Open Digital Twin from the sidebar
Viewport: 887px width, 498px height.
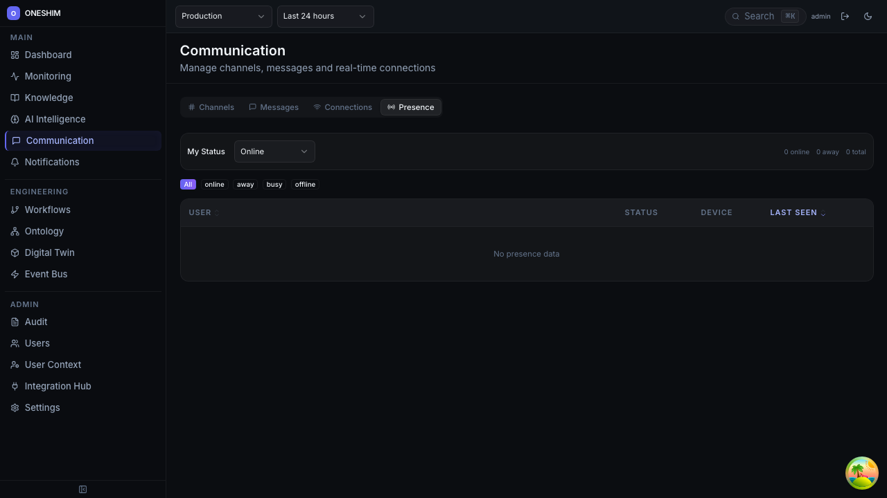pyautogui.click(x=49, y=252)
